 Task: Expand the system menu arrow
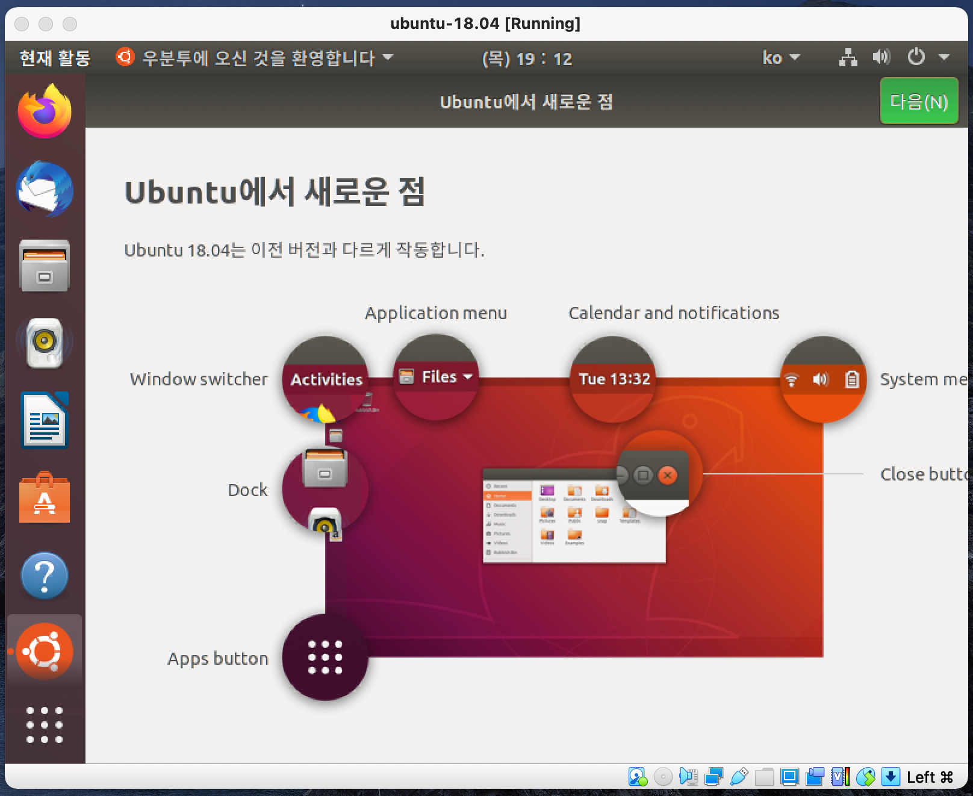pyautogui.click(x=944, y=58)
